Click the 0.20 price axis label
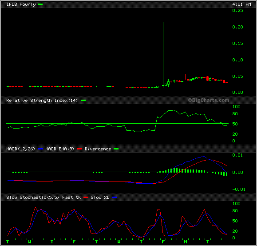 point(237,27)
